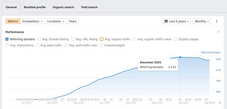Screen dimensions: 227x109
Task: Switch to the General tab
Action: (x=11, y=7)
